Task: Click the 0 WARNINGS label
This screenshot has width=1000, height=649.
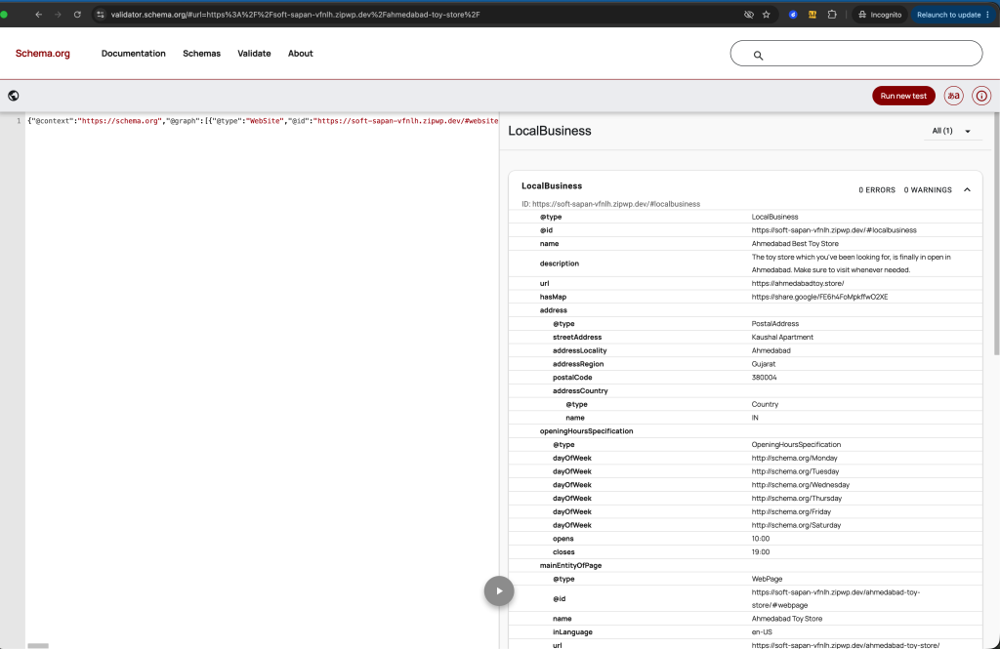Action: click(928, 190)
